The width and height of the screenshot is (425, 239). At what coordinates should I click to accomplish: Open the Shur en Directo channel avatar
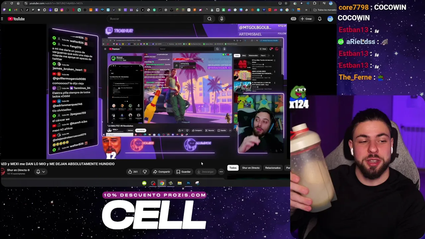pyautogui.click(x=3, y=171)
